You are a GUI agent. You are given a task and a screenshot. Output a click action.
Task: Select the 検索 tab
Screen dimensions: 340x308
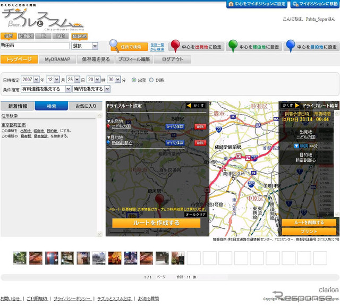(52, 106)
